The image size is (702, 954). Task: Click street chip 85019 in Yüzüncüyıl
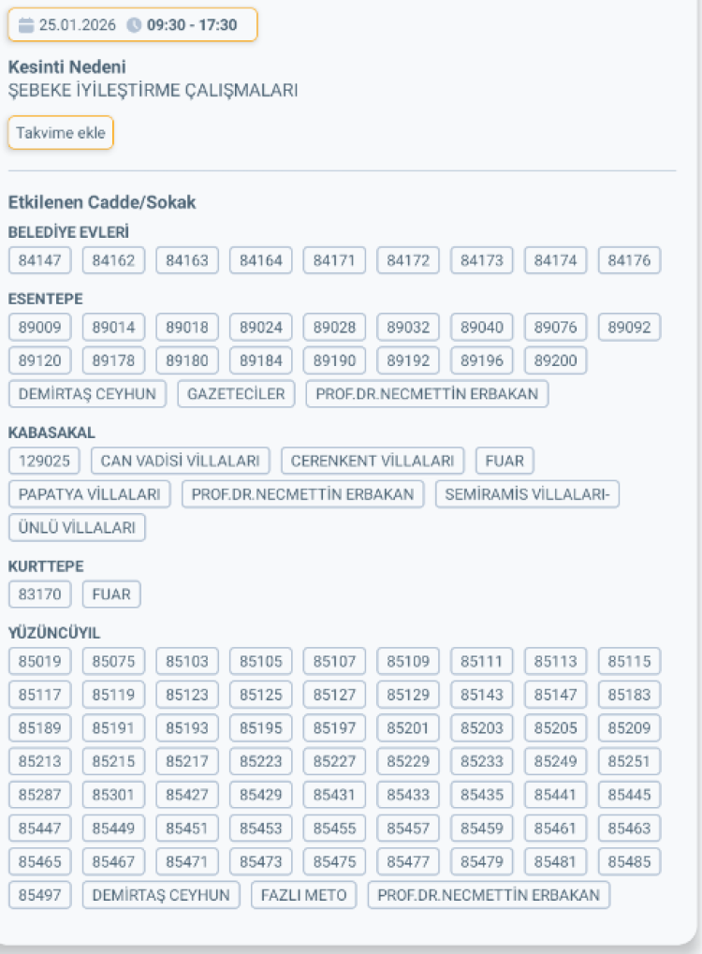39,662
